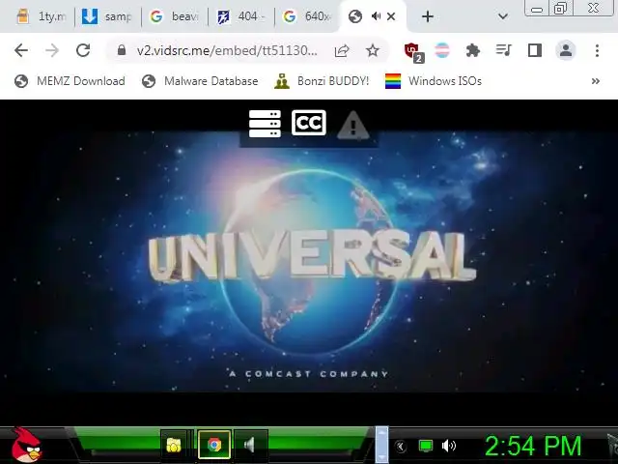618x464 pixels.
Task: Open the profile avatar menu
Action: click(566, 50)
